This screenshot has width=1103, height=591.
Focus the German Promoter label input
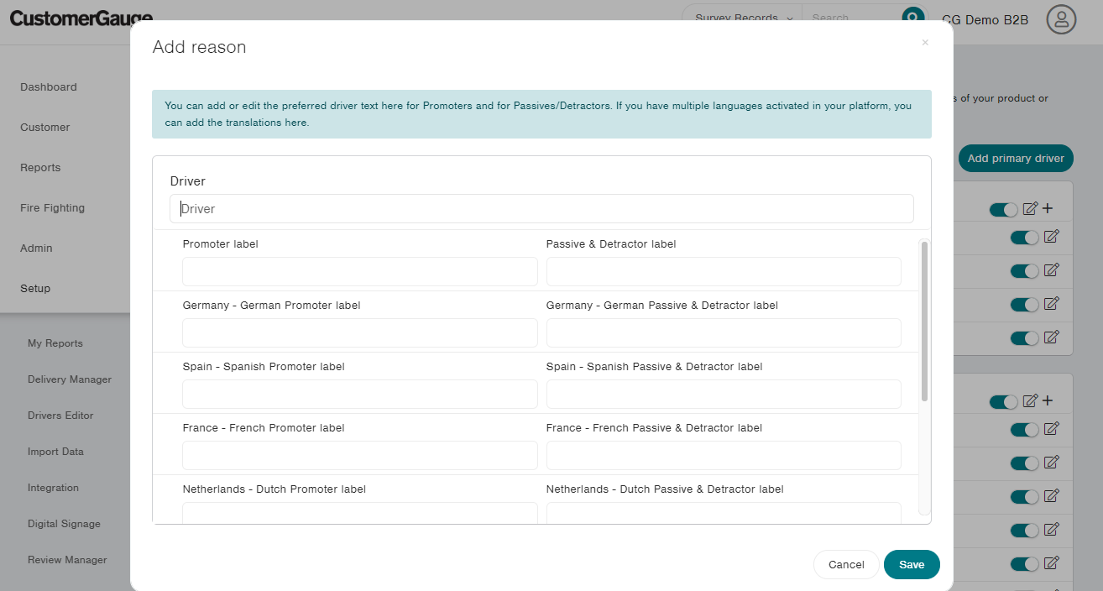click(x=360, y=333)
